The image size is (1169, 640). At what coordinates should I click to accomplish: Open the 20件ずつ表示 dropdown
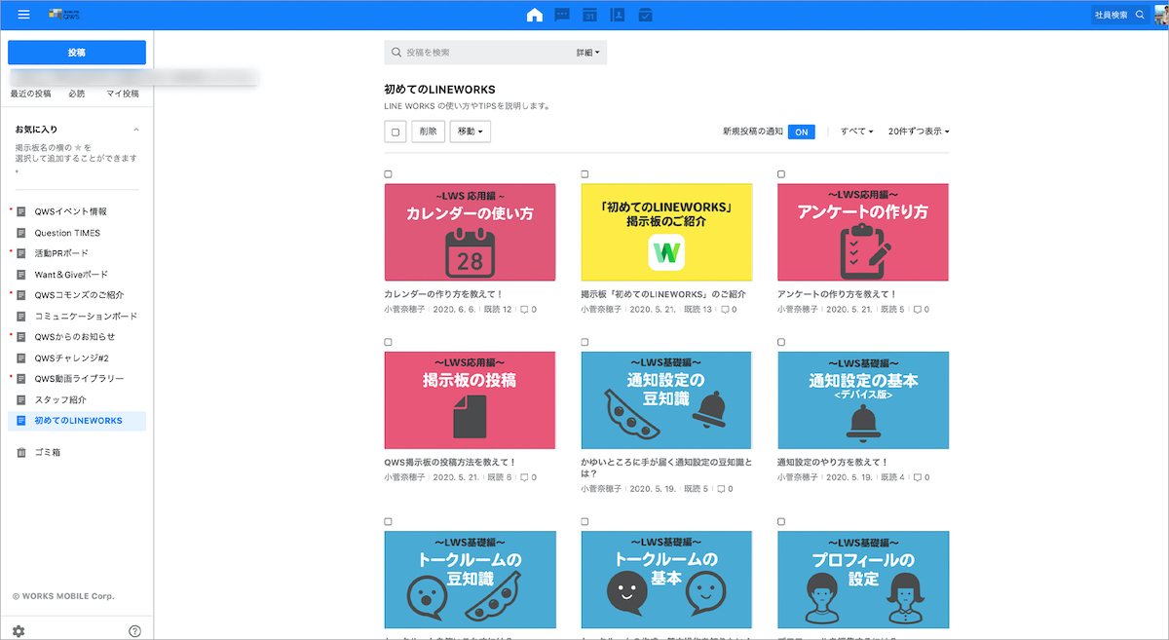click(x=918, y=132)
